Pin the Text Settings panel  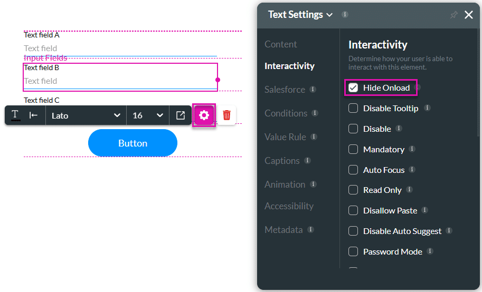tap(453, 15)
